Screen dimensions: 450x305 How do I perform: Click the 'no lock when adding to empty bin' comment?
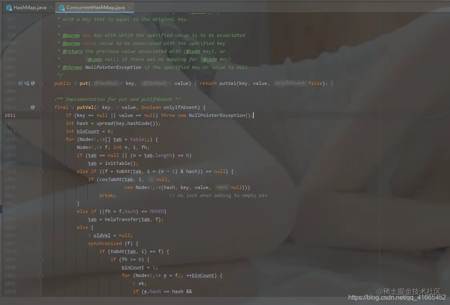pyautogui.click(x=218, y=195)
